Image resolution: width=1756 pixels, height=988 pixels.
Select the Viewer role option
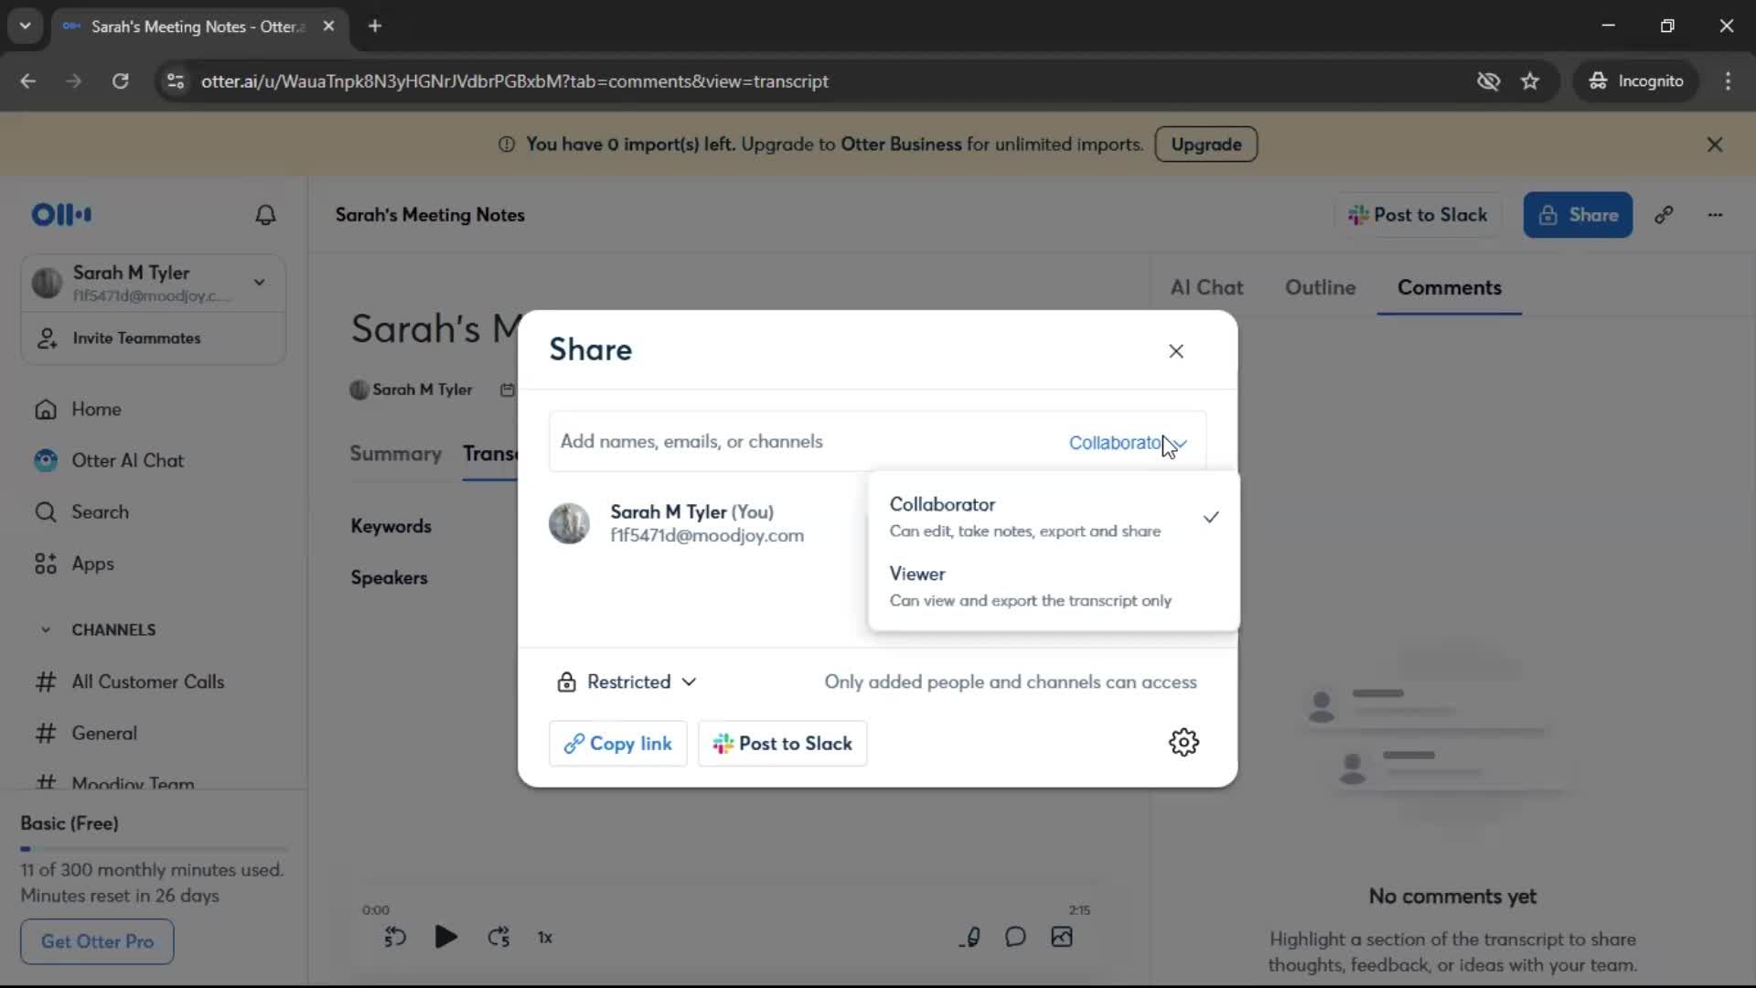coord(1054,586)
